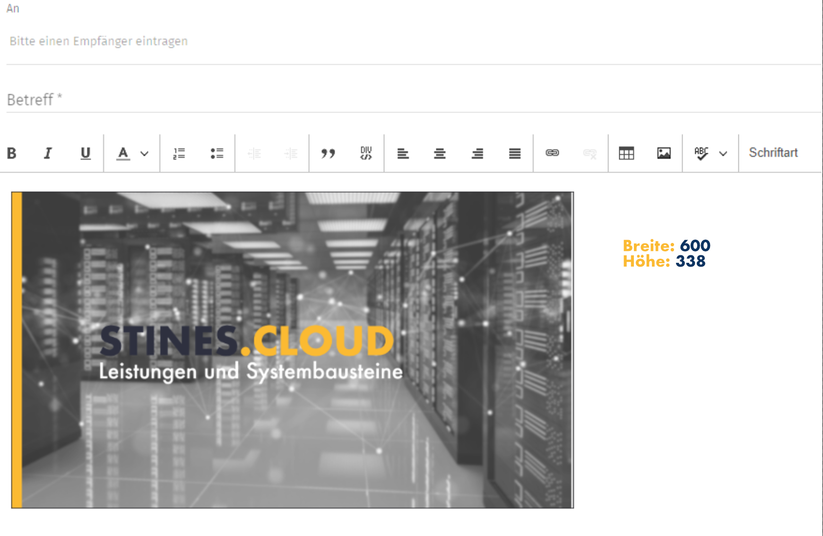Image resolution: width=823 pixels, height=536 pixels.
Task: Expand the spell check options arrow
Action: [x=723, y=154]
